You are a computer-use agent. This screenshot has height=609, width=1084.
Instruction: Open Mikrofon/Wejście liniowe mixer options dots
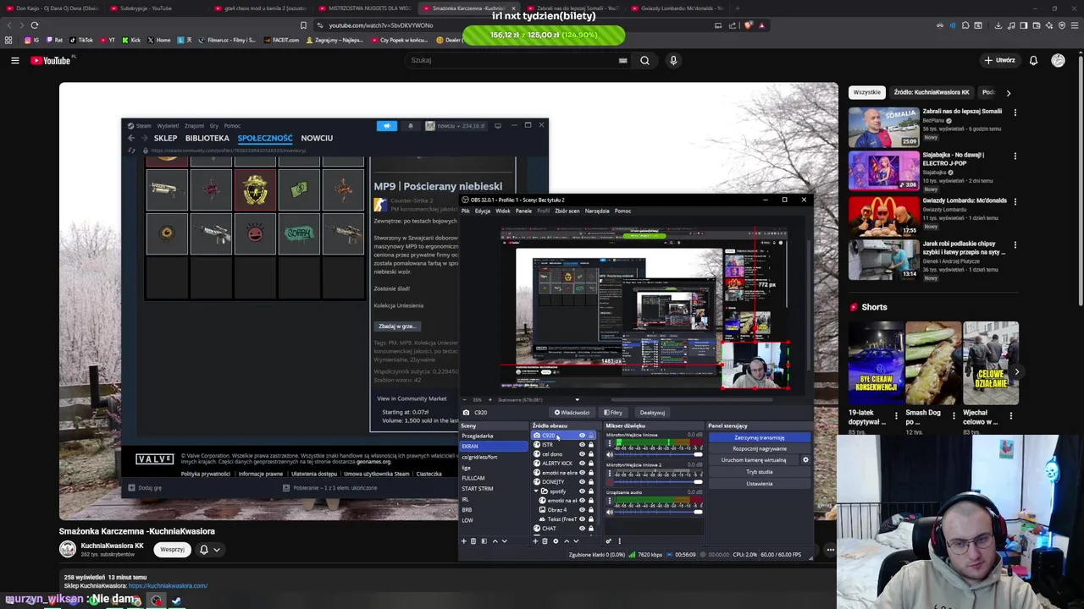click(610, 443)
